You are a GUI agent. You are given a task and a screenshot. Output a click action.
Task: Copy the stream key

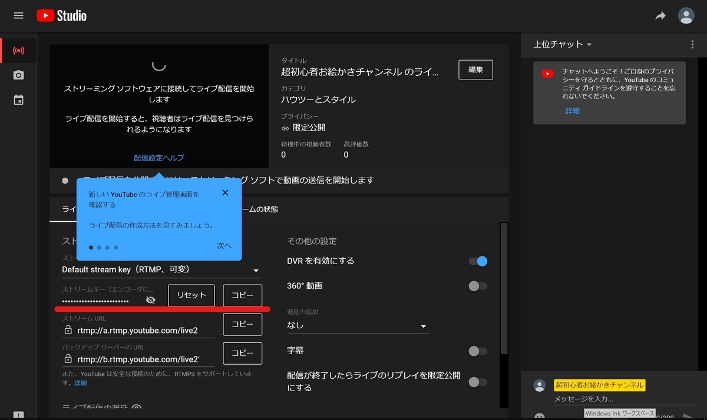click(x=242, y=295)
